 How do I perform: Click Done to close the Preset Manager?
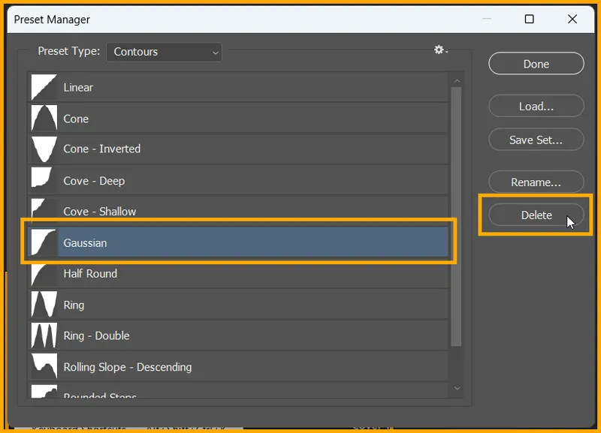(536, 63)
